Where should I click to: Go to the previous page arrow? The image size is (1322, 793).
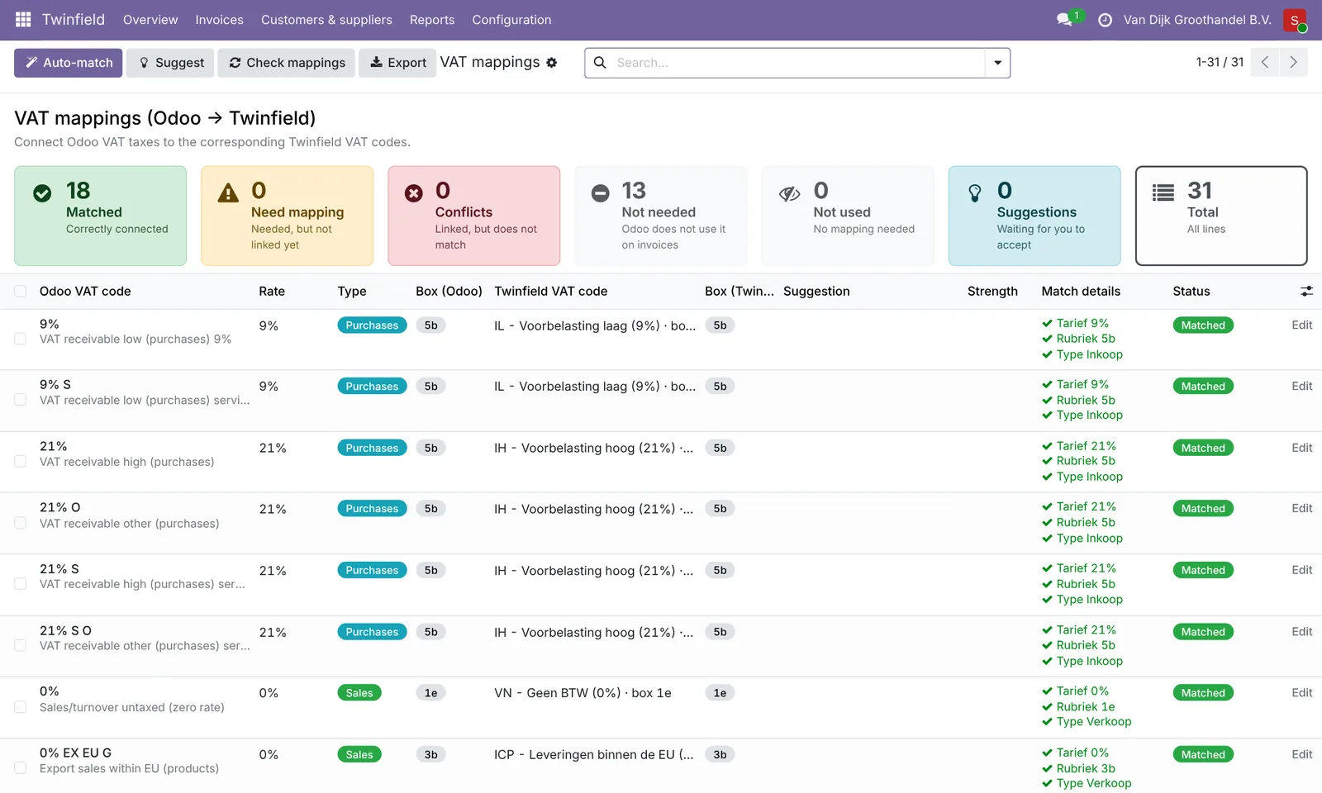[1264, 63]
